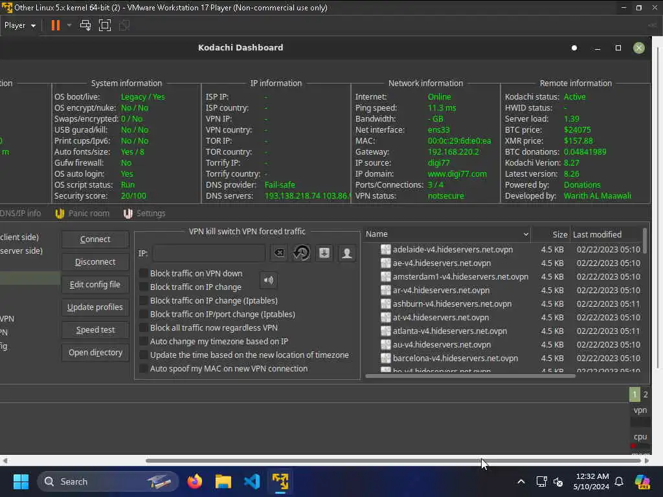Click the taskbar Search box
Screen dimensions: 663x497
(108, 481)
